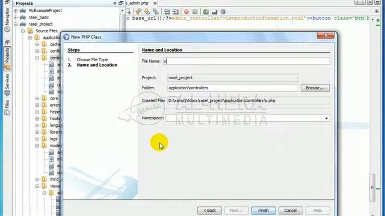Click the green comment icon in editor toolbar
The image size is (385, 216).
point(206,12)
